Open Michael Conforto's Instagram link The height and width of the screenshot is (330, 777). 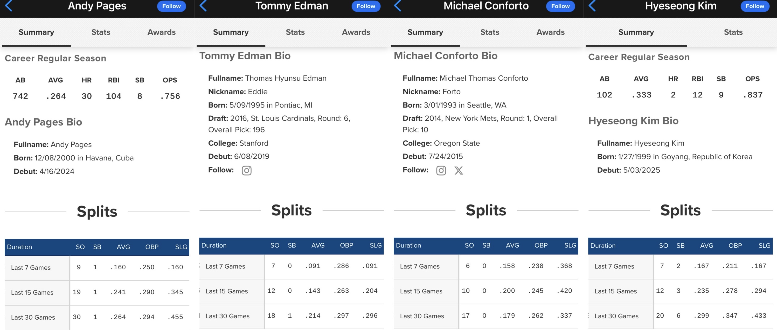tap(441, 171)
